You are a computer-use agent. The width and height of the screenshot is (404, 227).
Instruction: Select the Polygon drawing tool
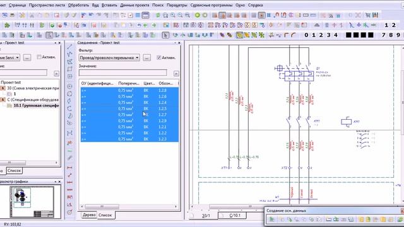click(70, 62)
